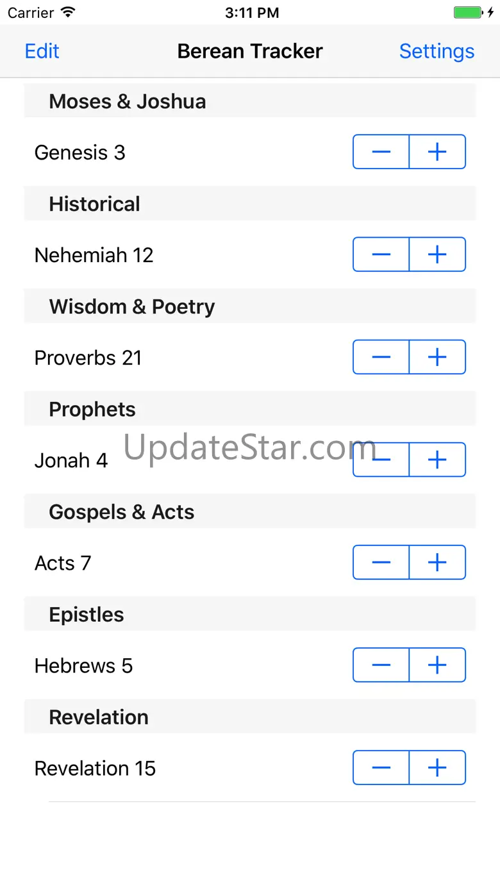Tap the minus button for Hebrews 5

click(x=381, y=665)
